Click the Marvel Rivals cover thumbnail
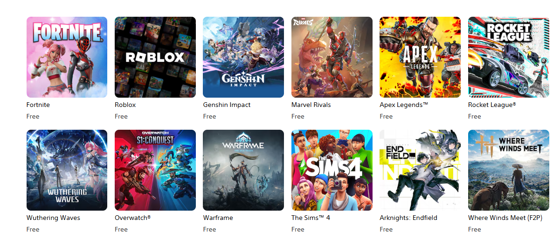Viewport: 560px width, 239px height. coord(332,57)
